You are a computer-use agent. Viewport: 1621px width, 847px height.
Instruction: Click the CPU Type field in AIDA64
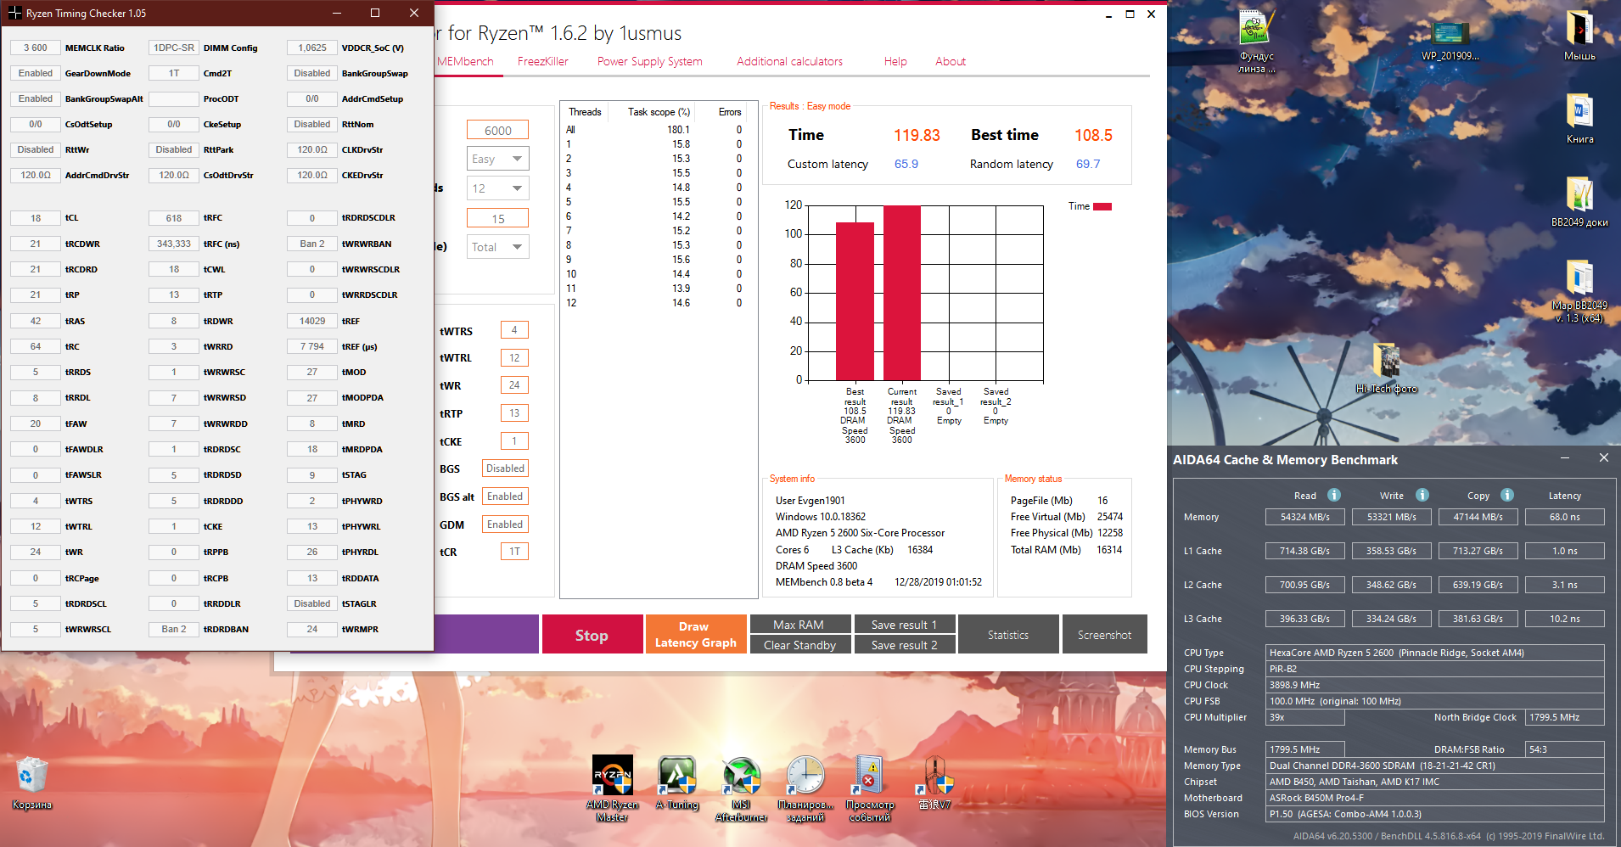(x=1435, y=653)
